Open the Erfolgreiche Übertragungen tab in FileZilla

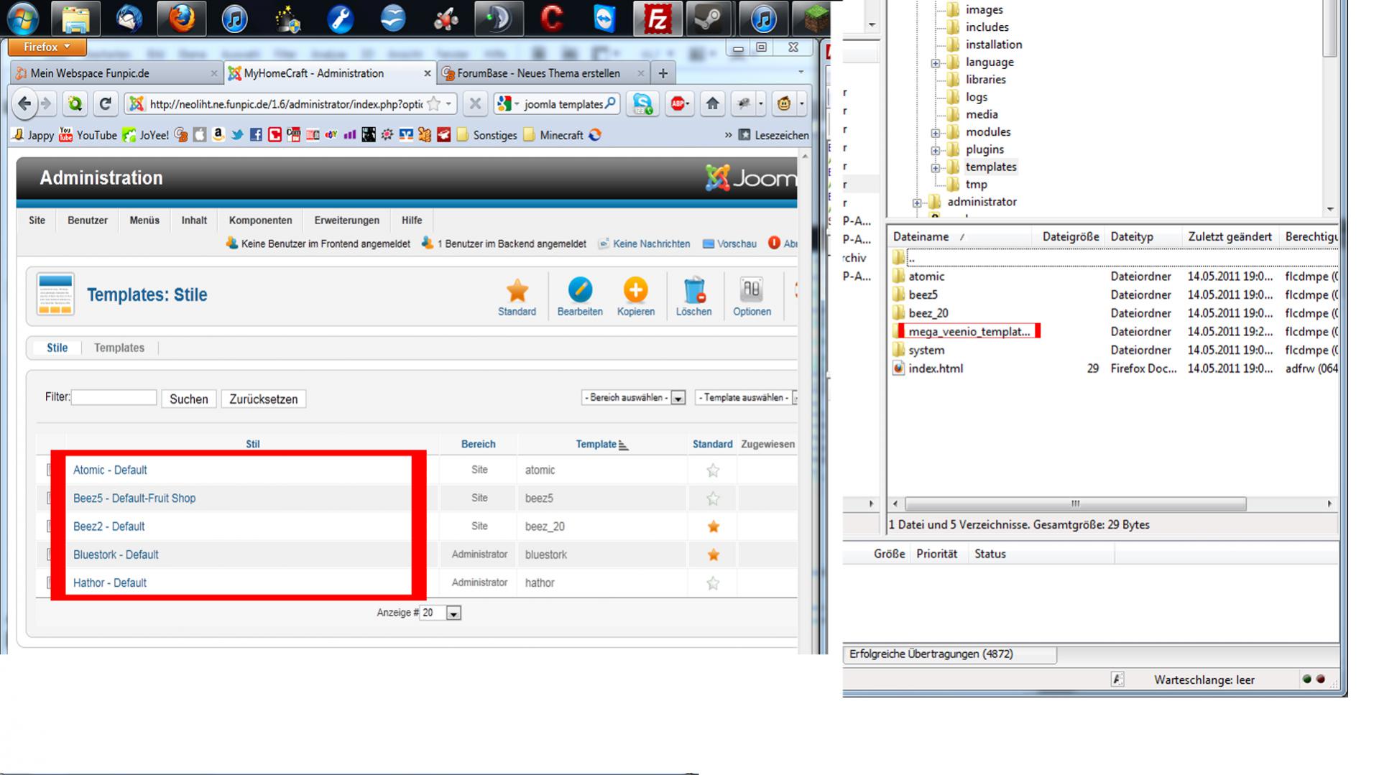coord(949,654)
